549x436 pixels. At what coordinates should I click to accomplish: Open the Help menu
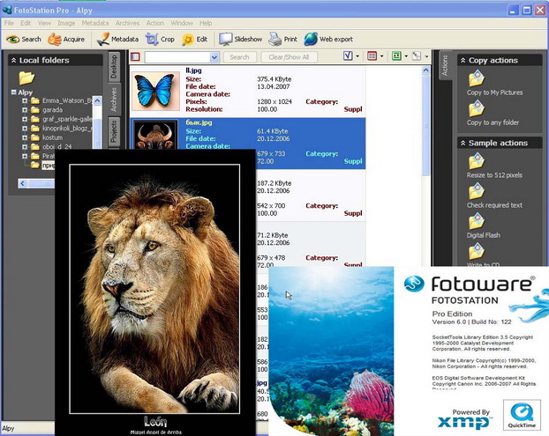tap(206, 23)
